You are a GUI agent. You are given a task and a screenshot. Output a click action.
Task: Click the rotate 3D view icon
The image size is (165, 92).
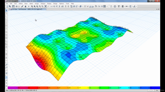(x=59, y=6)
